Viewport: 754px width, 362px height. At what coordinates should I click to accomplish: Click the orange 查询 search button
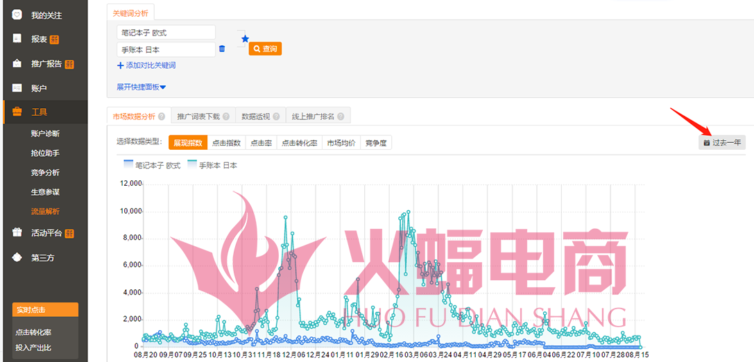[x=265, y=49]
